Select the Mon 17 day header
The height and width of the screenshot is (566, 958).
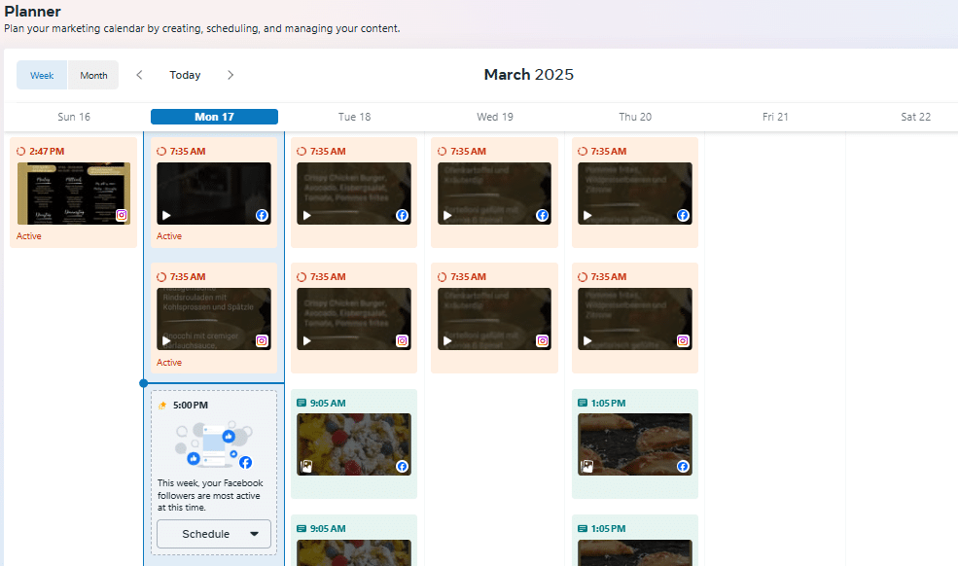tap(214, 117)
